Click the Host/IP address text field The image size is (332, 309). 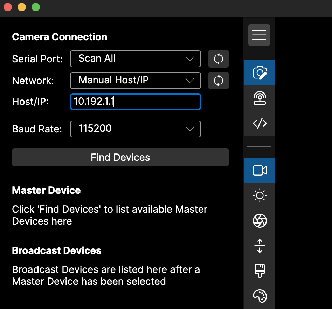(x=136, y=102)
